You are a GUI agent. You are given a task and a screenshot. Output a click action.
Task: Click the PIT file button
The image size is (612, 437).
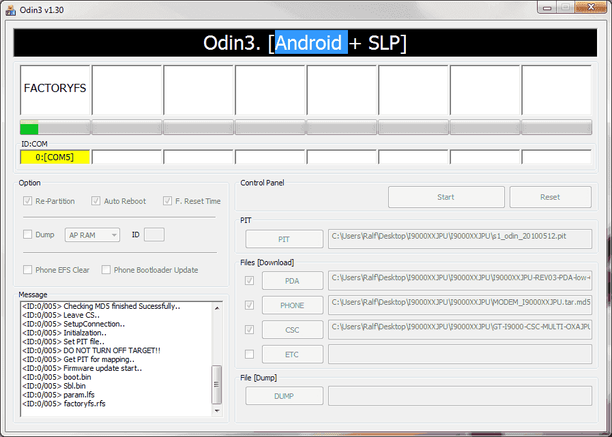coord(284,239)
